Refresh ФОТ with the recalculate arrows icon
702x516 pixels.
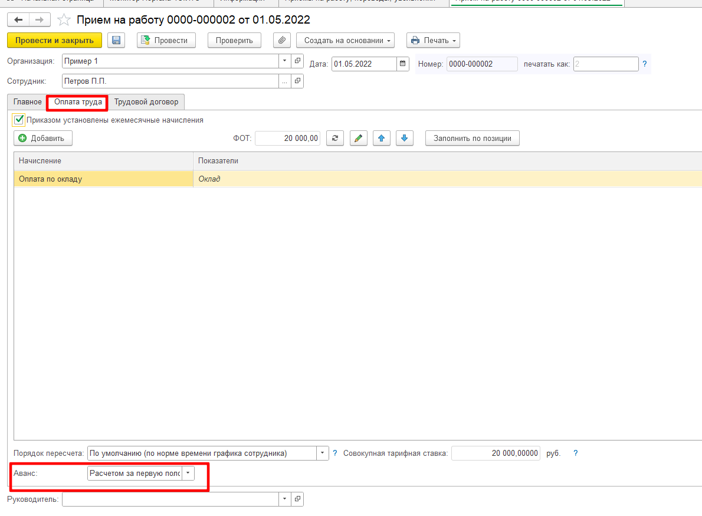point(335,138)
